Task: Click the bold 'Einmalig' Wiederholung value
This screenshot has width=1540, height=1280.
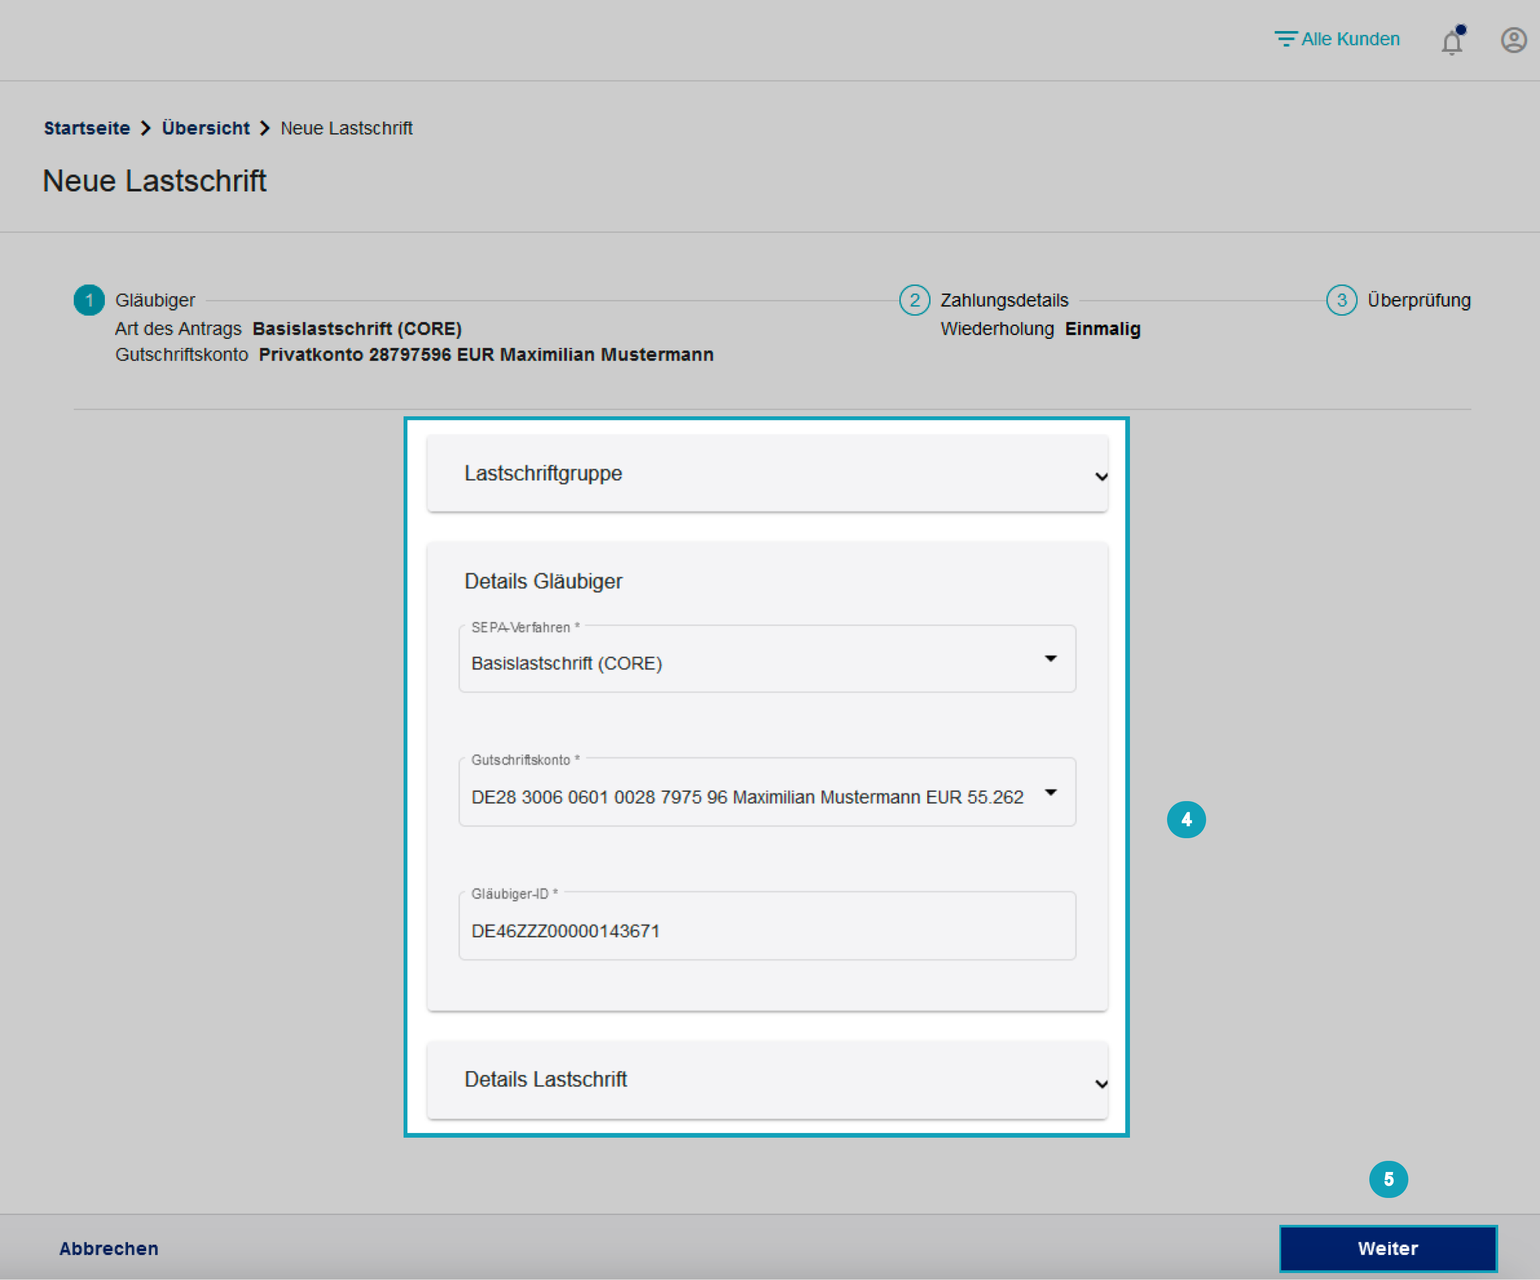Action: coord(1102,328)
